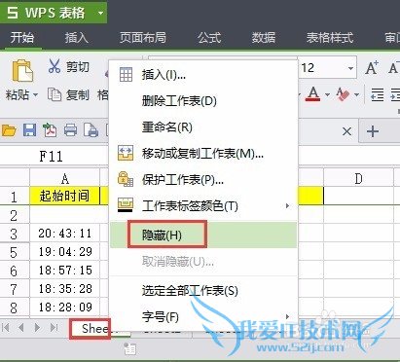This screenshot has width=400, height=362.
Task: Click the name box showing F11
Action: [x=51, y=157]
